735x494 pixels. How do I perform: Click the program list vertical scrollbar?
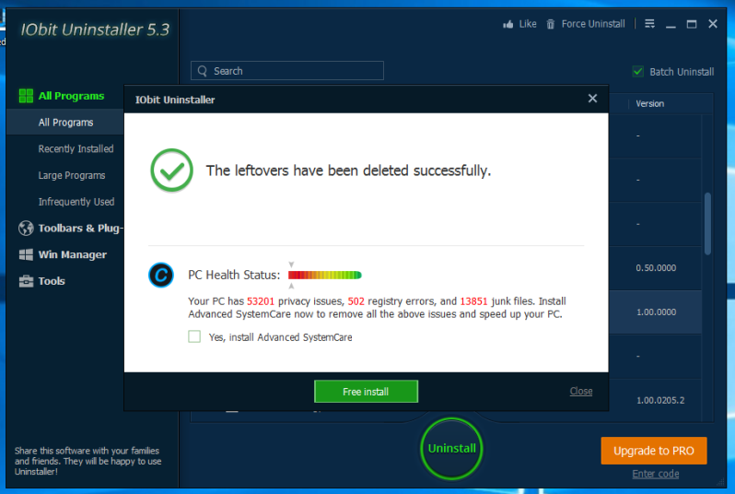click(x=707, y=223)
